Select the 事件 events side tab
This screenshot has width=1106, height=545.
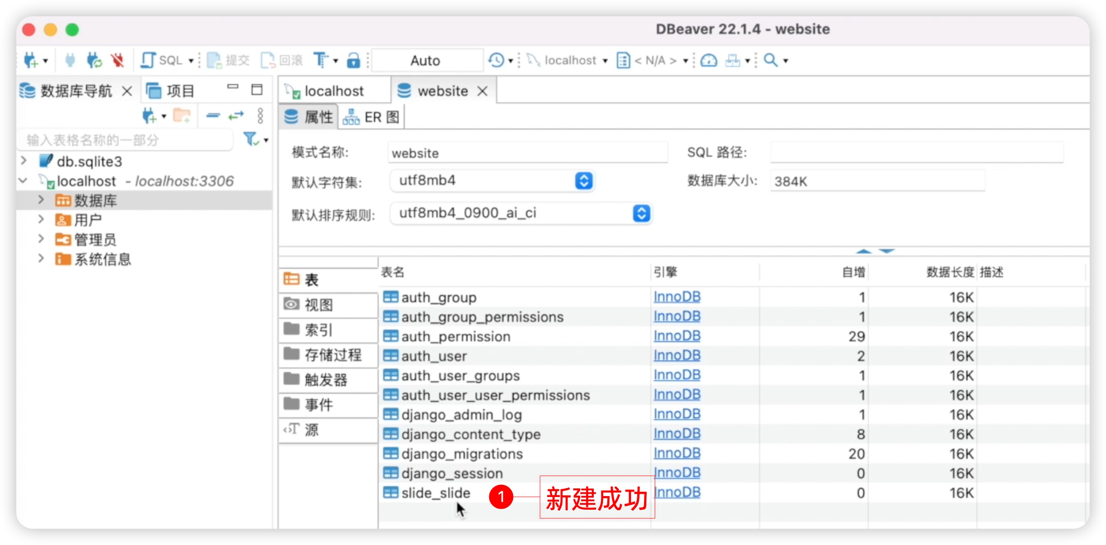(329, 404)
